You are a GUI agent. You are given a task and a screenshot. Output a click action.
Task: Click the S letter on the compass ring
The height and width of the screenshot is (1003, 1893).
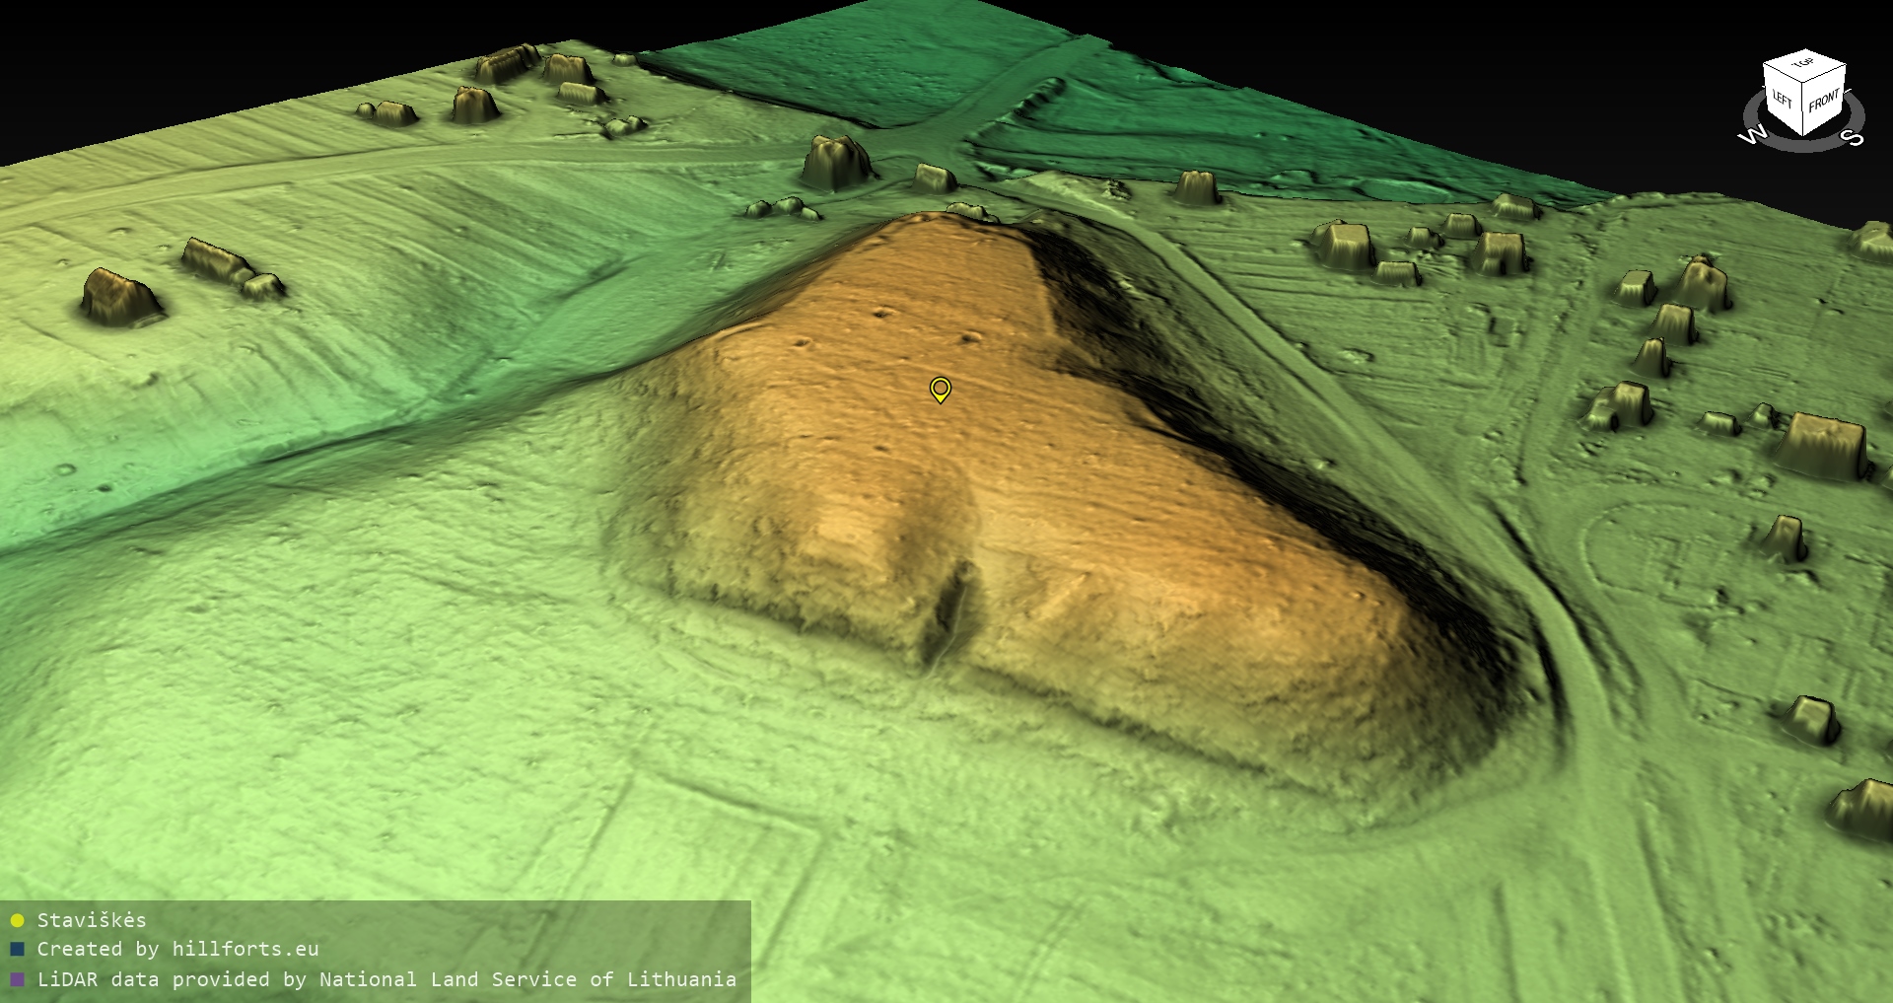point(1854,137)
